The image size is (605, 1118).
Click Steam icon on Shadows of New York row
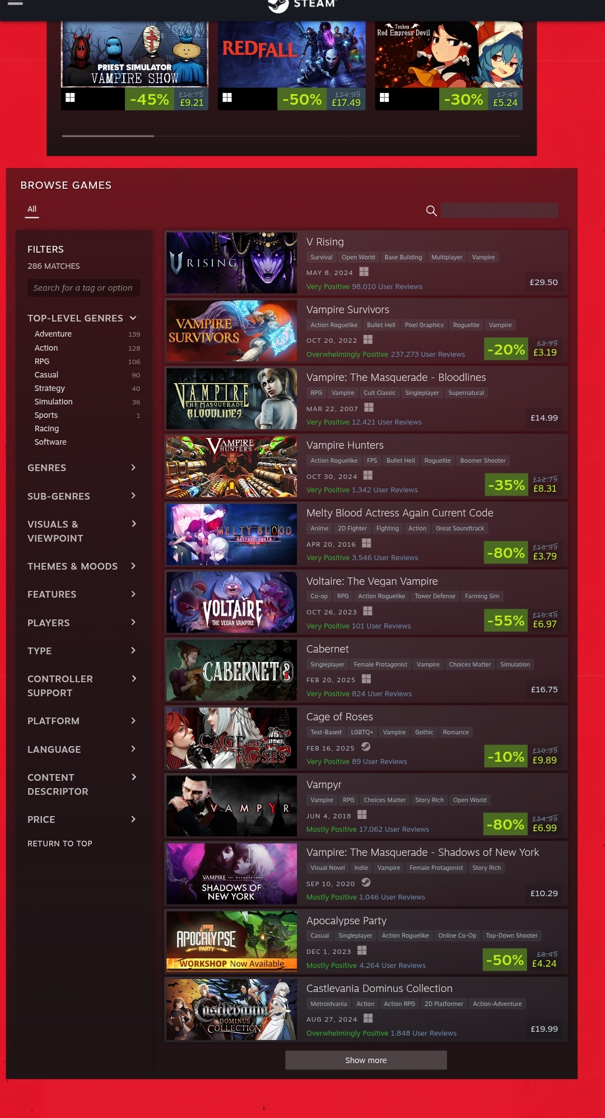[x=366, y=882]
